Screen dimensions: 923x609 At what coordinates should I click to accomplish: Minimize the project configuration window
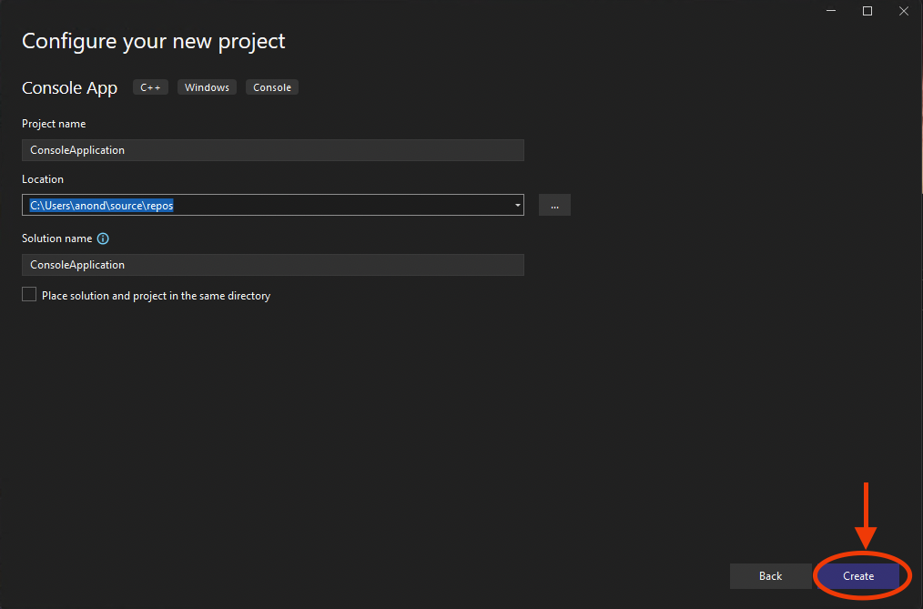[831, 11]
